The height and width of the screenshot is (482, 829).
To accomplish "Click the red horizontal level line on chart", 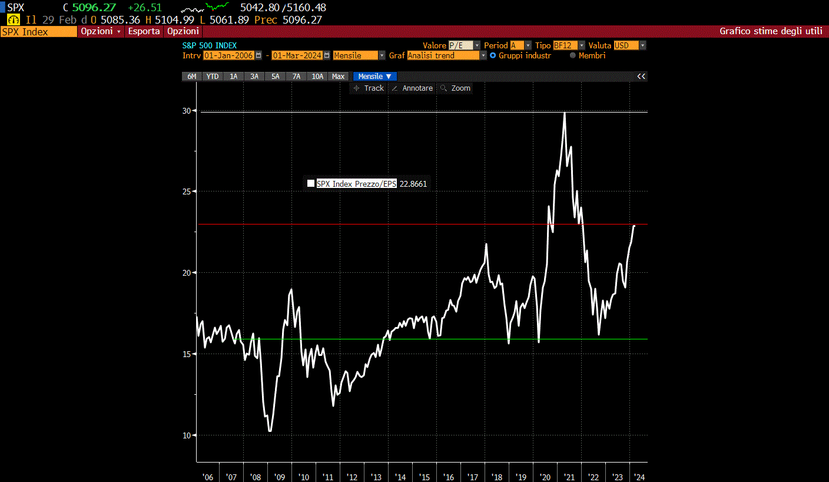I will (x=424, y=225).
